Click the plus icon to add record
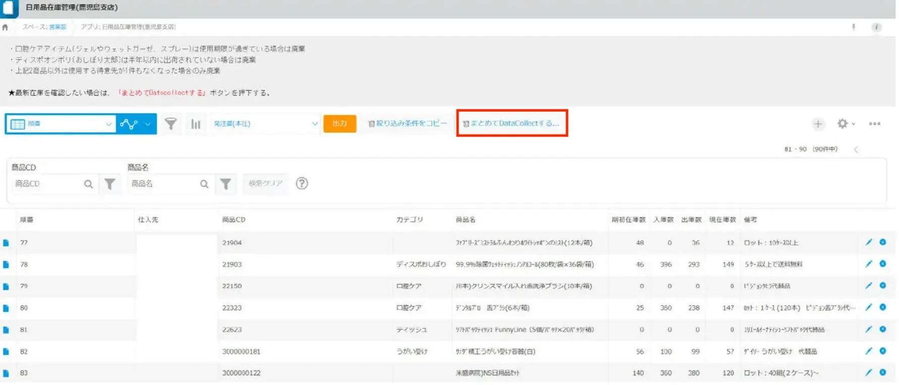 tap(818, 124)
